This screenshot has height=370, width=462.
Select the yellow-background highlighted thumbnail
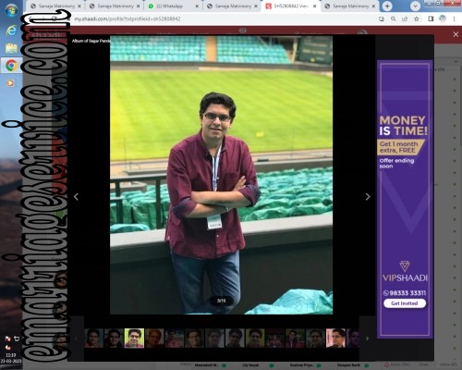tap(134, 339)
